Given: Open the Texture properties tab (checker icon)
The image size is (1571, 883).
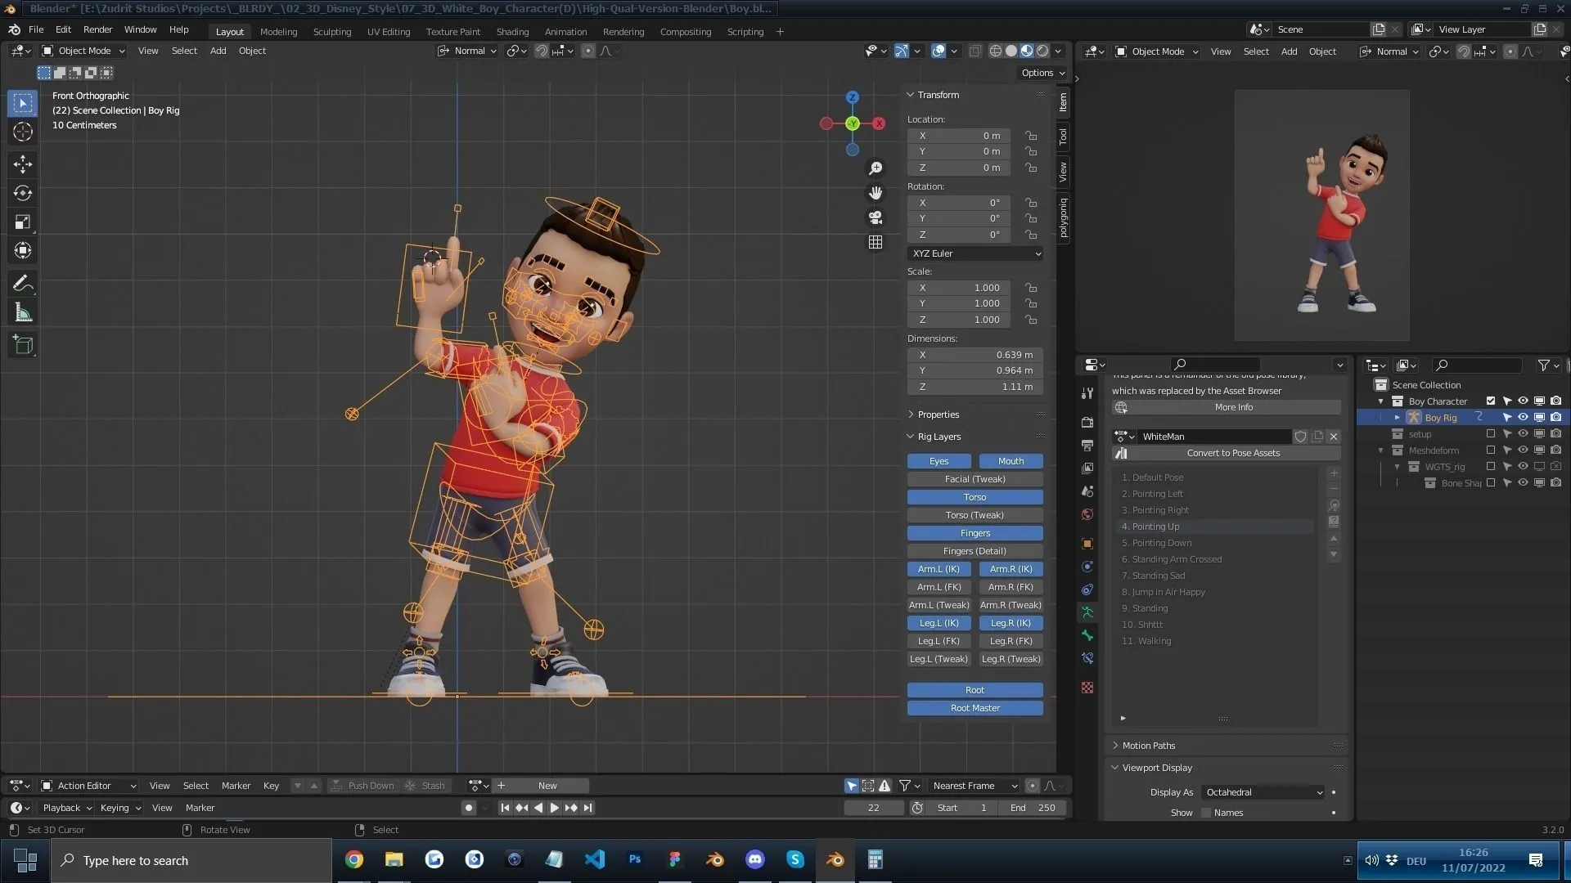Looking at the screenshot, I should (1087, 688).
